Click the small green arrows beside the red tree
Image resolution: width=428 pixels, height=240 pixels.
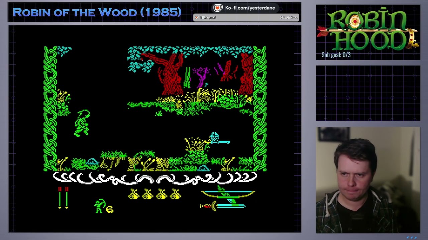tap(187, 77)
